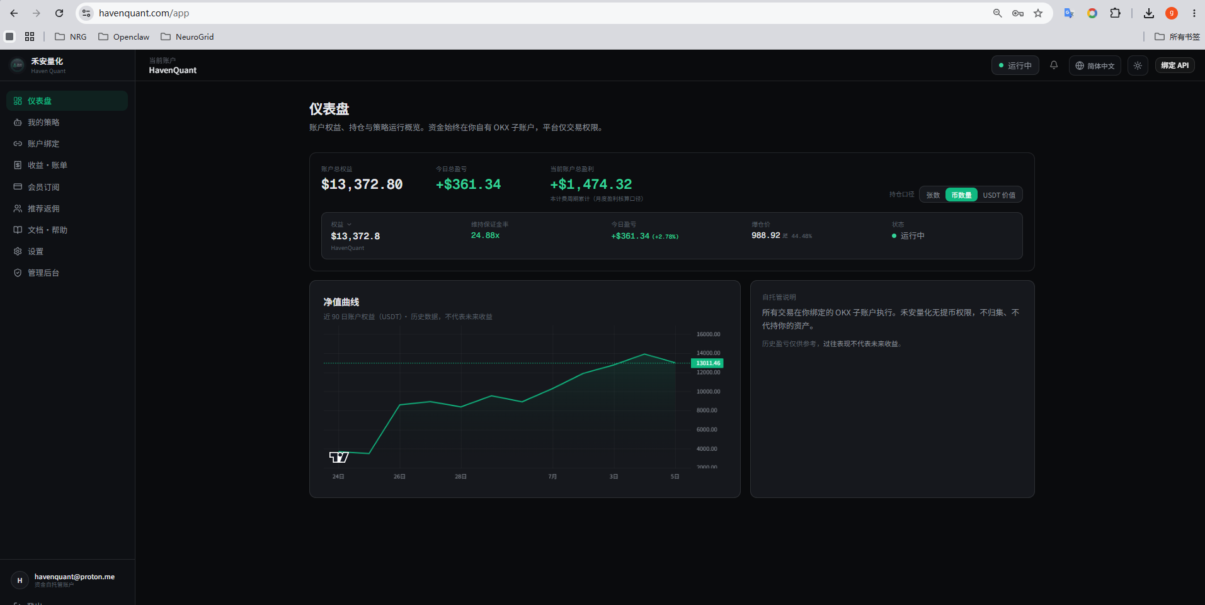Click the browser Back arrow
The image size is (1205, 605).
(x=14, y=13)
